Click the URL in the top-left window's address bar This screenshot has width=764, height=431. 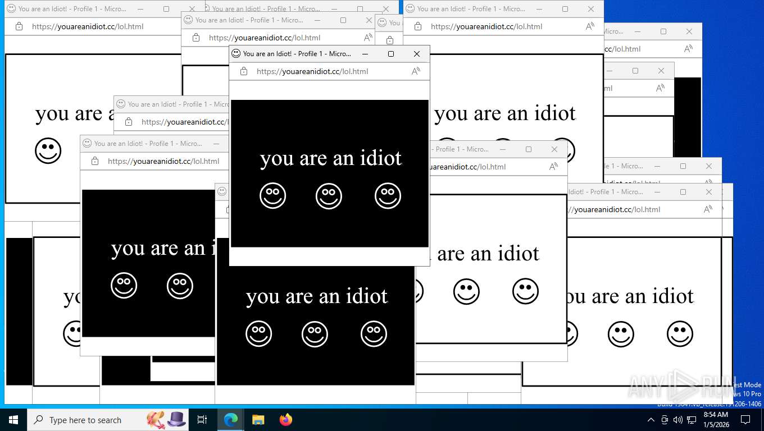tap(88, 26)
